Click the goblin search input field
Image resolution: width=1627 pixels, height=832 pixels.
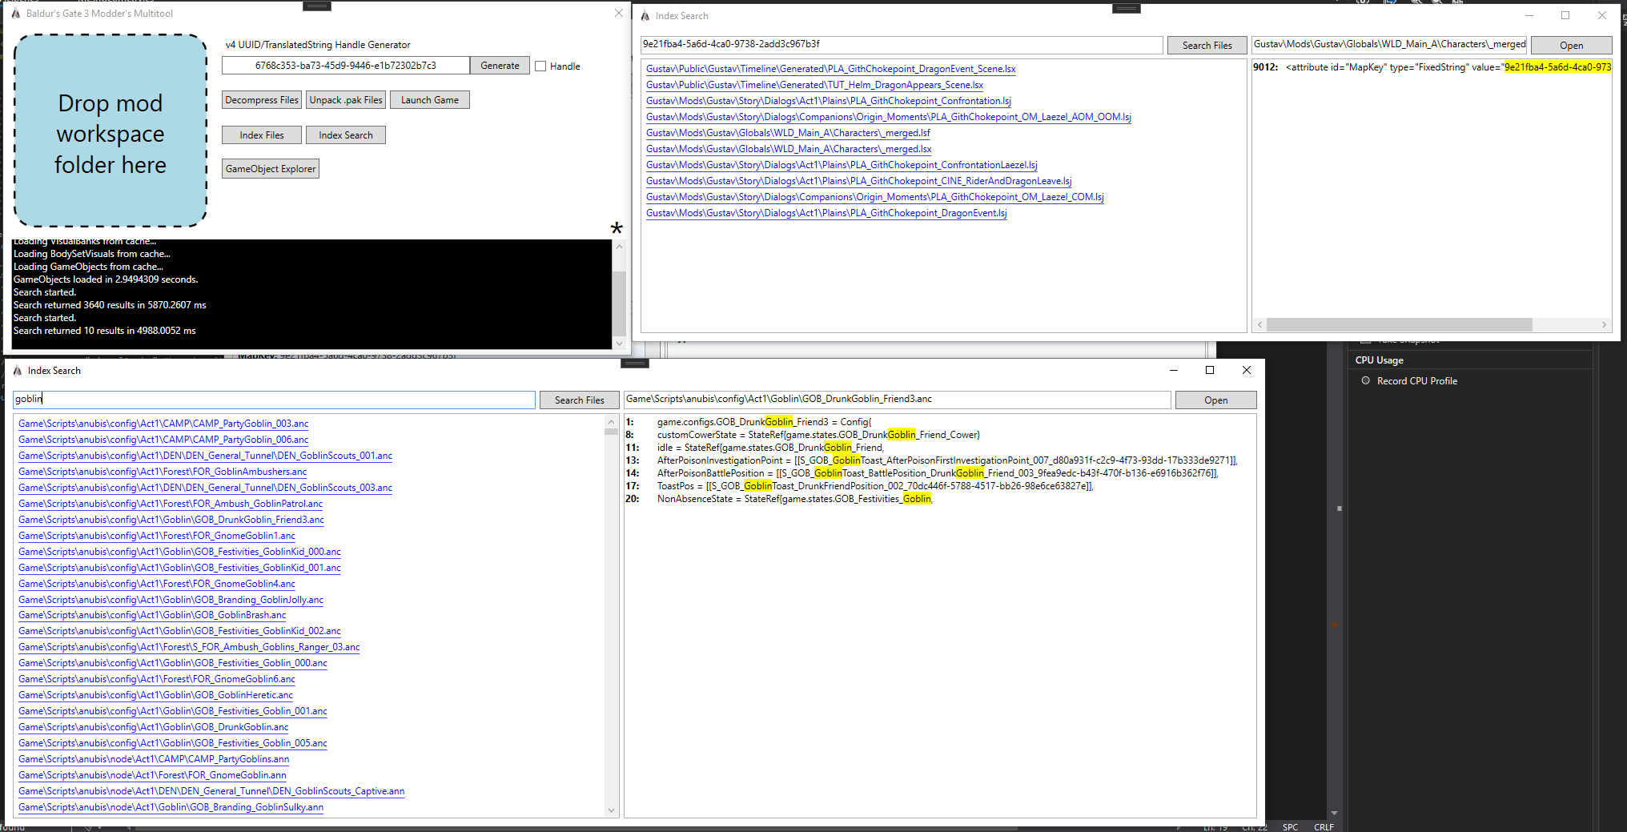coord(274,400)
